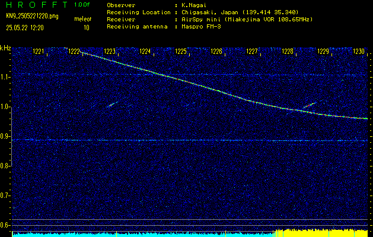Click the 1223 time marker

[110, 51]
